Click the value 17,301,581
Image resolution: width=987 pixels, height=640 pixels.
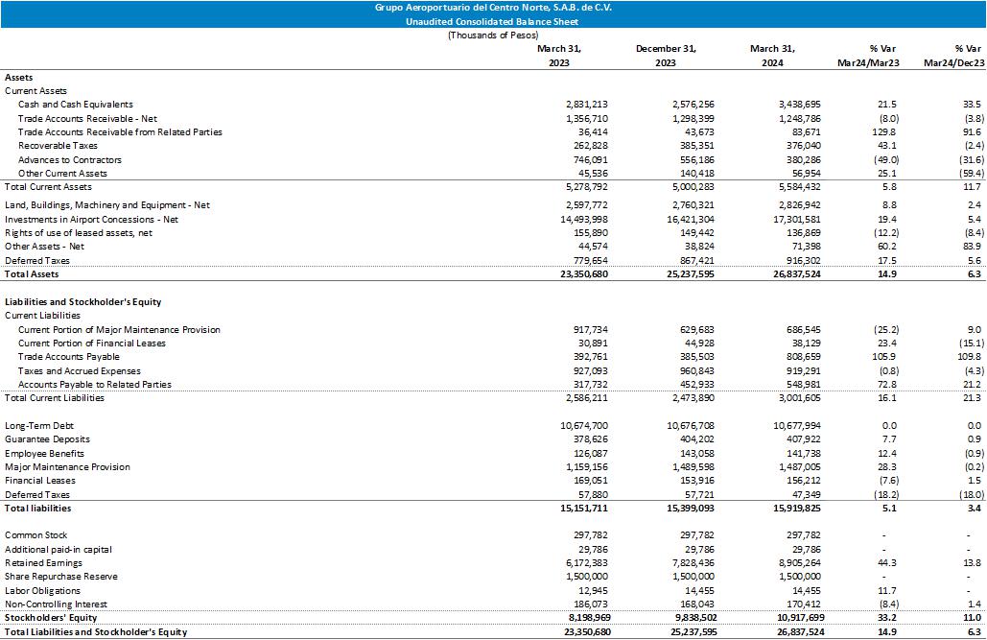(797, 220)
